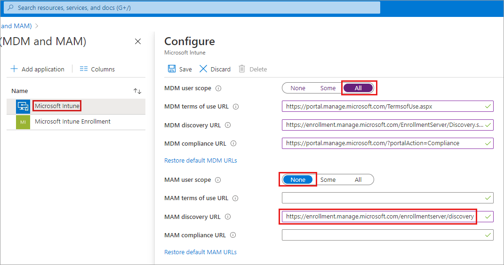Select the Microsoft Intune row
Screen dimensions: 504x265
click(76, 106)
